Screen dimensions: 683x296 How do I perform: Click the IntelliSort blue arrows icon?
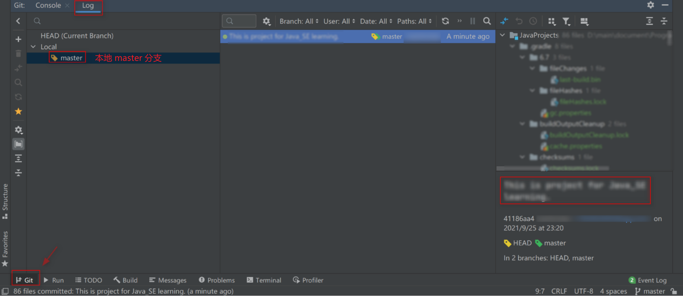(x=504, y=21)
